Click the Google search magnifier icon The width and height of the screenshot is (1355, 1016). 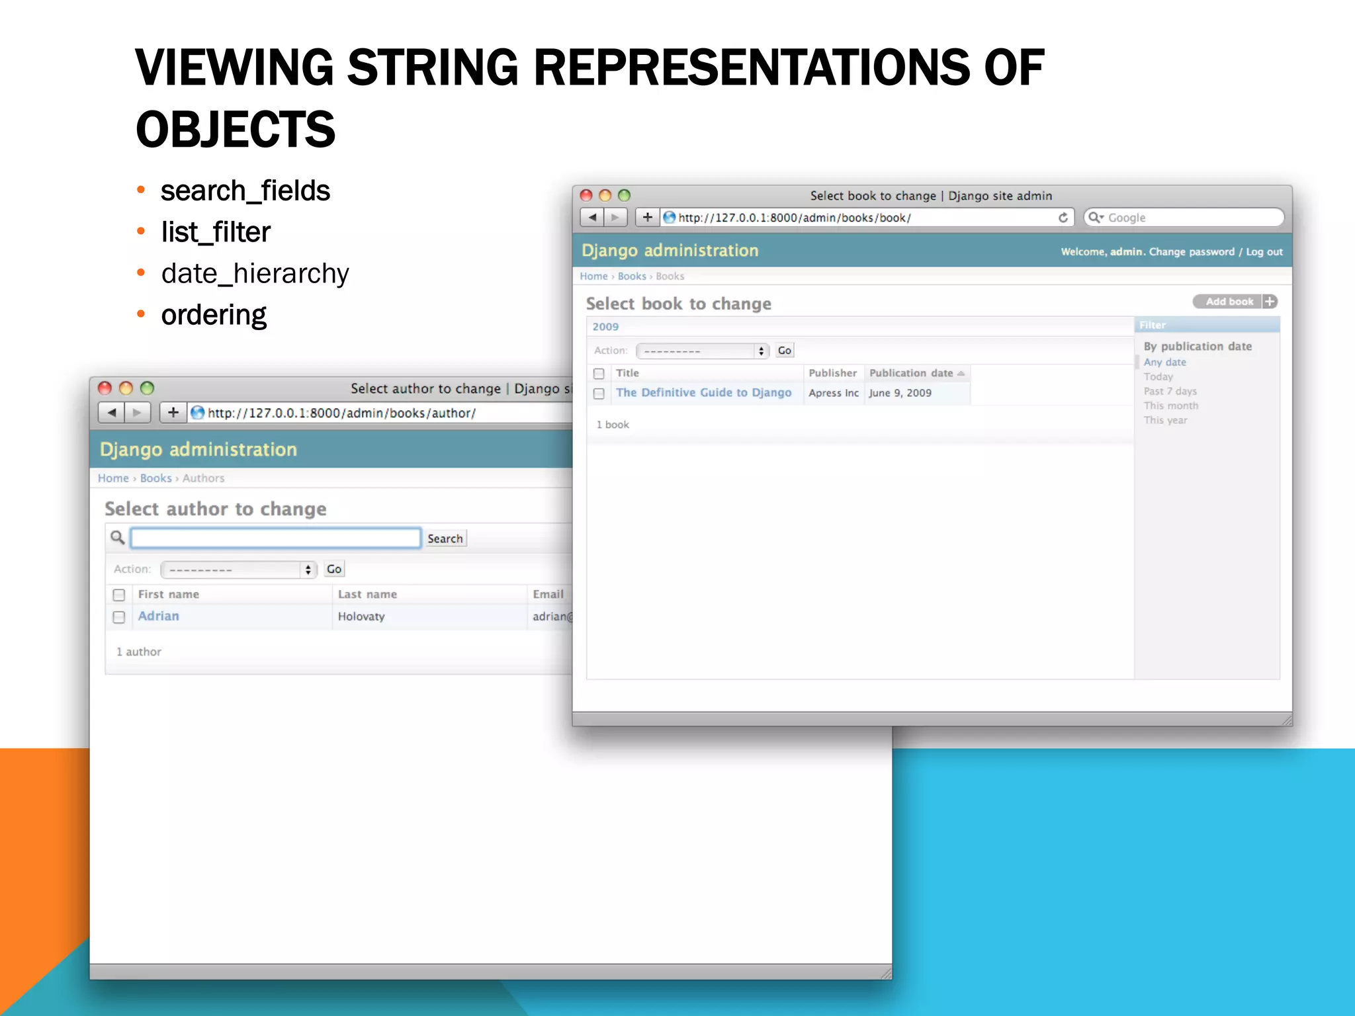[x=1096, y=218]
